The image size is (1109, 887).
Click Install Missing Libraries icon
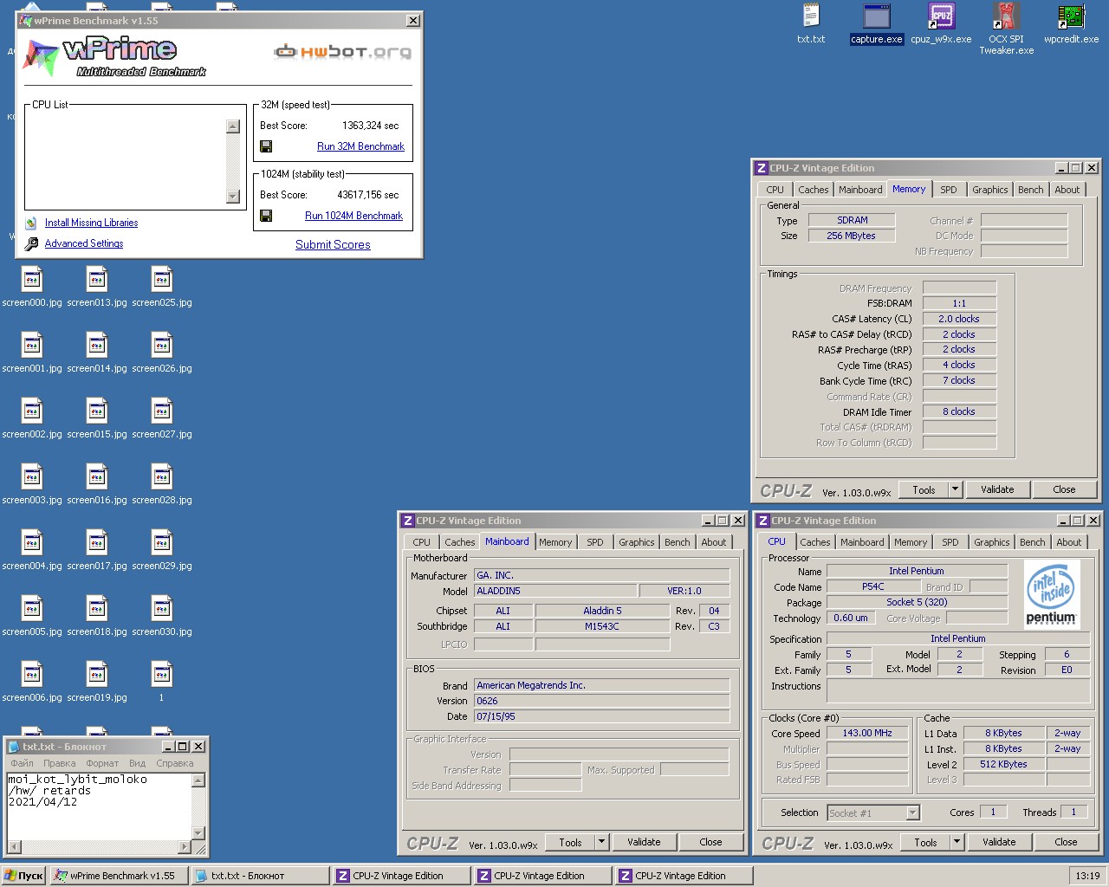pyautogui.click(x=31, y=223)
